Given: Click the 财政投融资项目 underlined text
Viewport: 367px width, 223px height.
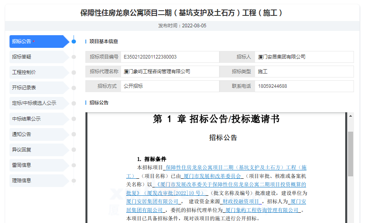Looking at the screenshot, I should pyautogui.click(x=240, y=201).
